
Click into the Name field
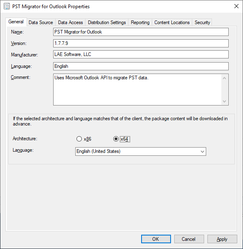click(x=141, y=32)
